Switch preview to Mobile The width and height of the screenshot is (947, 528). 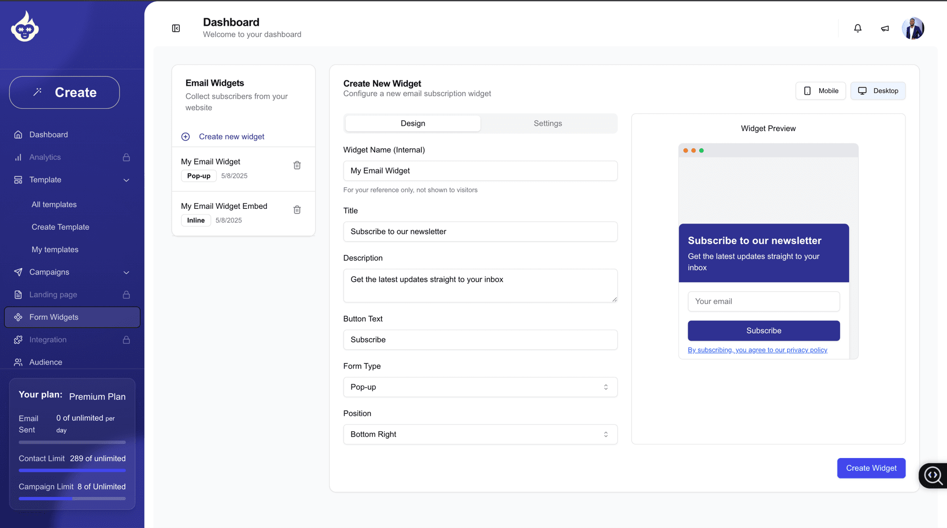click(821, 91)
